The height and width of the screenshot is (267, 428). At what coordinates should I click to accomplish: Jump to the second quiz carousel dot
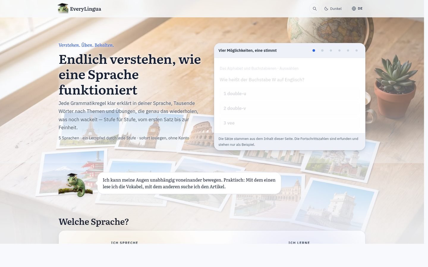click(x=322, y=50)
